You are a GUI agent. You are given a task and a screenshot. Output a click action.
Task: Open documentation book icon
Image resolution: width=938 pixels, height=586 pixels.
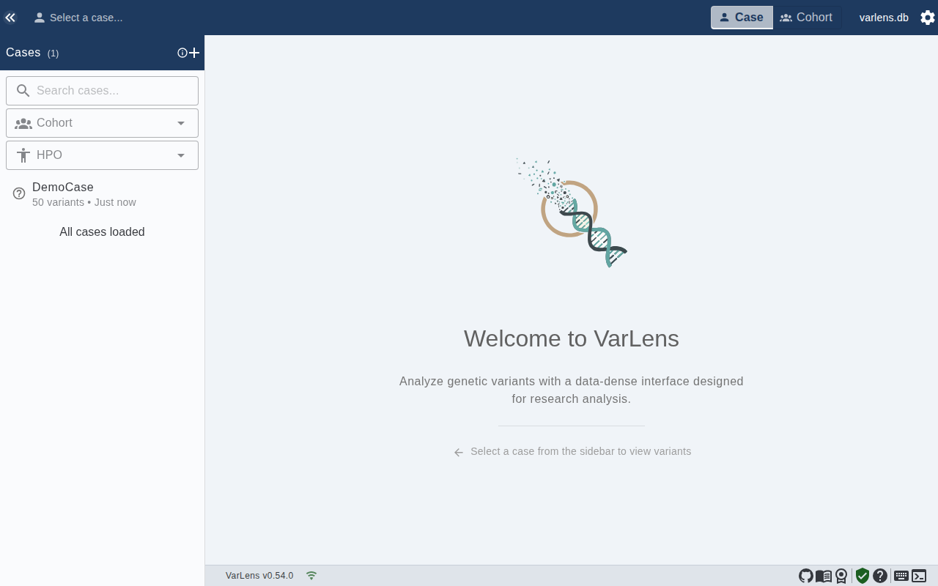pos(824,576)
